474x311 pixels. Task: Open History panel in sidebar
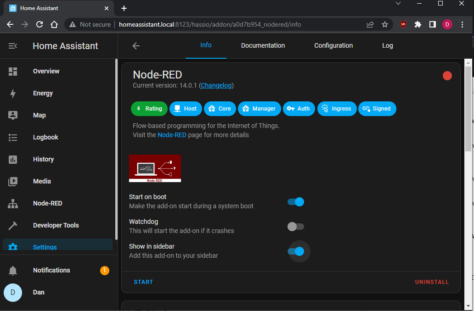tap(57, 160)
